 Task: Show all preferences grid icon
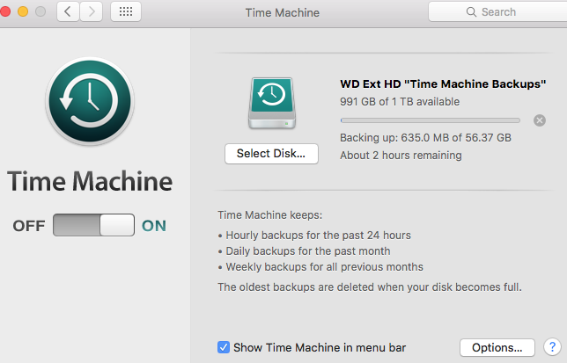coord(126,12)
